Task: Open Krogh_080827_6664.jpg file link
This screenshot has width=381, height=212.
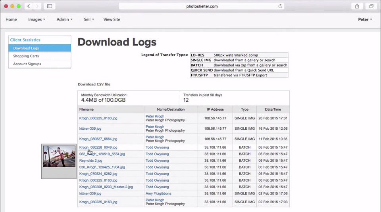Action: (x=98, y=139)
